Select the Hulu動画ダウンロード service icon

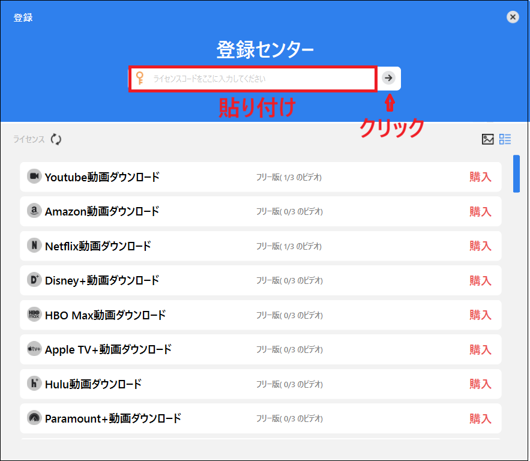[34, 384]
